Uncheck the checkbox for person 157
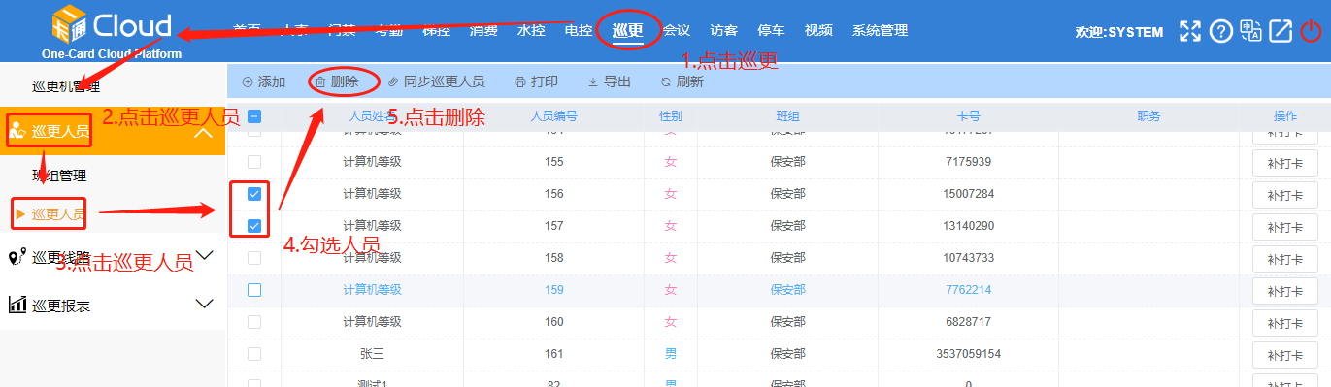 coord(254,226)
